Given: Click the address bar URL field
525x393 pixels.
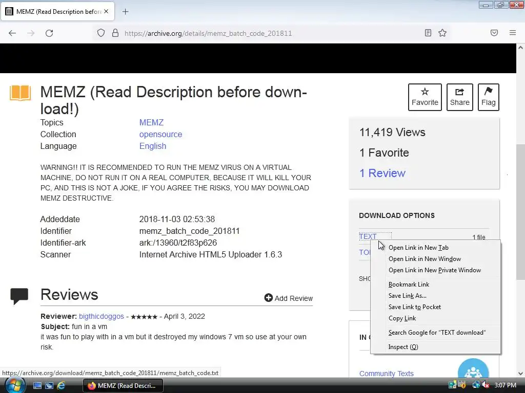Looking at the screenshot, I should 271,33.
